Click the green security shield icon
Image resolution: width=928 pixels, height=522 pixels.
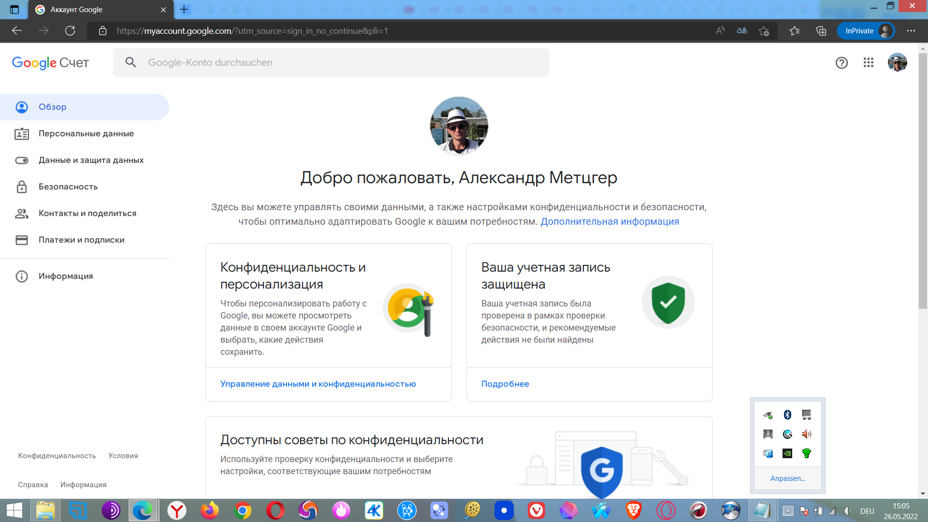(668, 303)
